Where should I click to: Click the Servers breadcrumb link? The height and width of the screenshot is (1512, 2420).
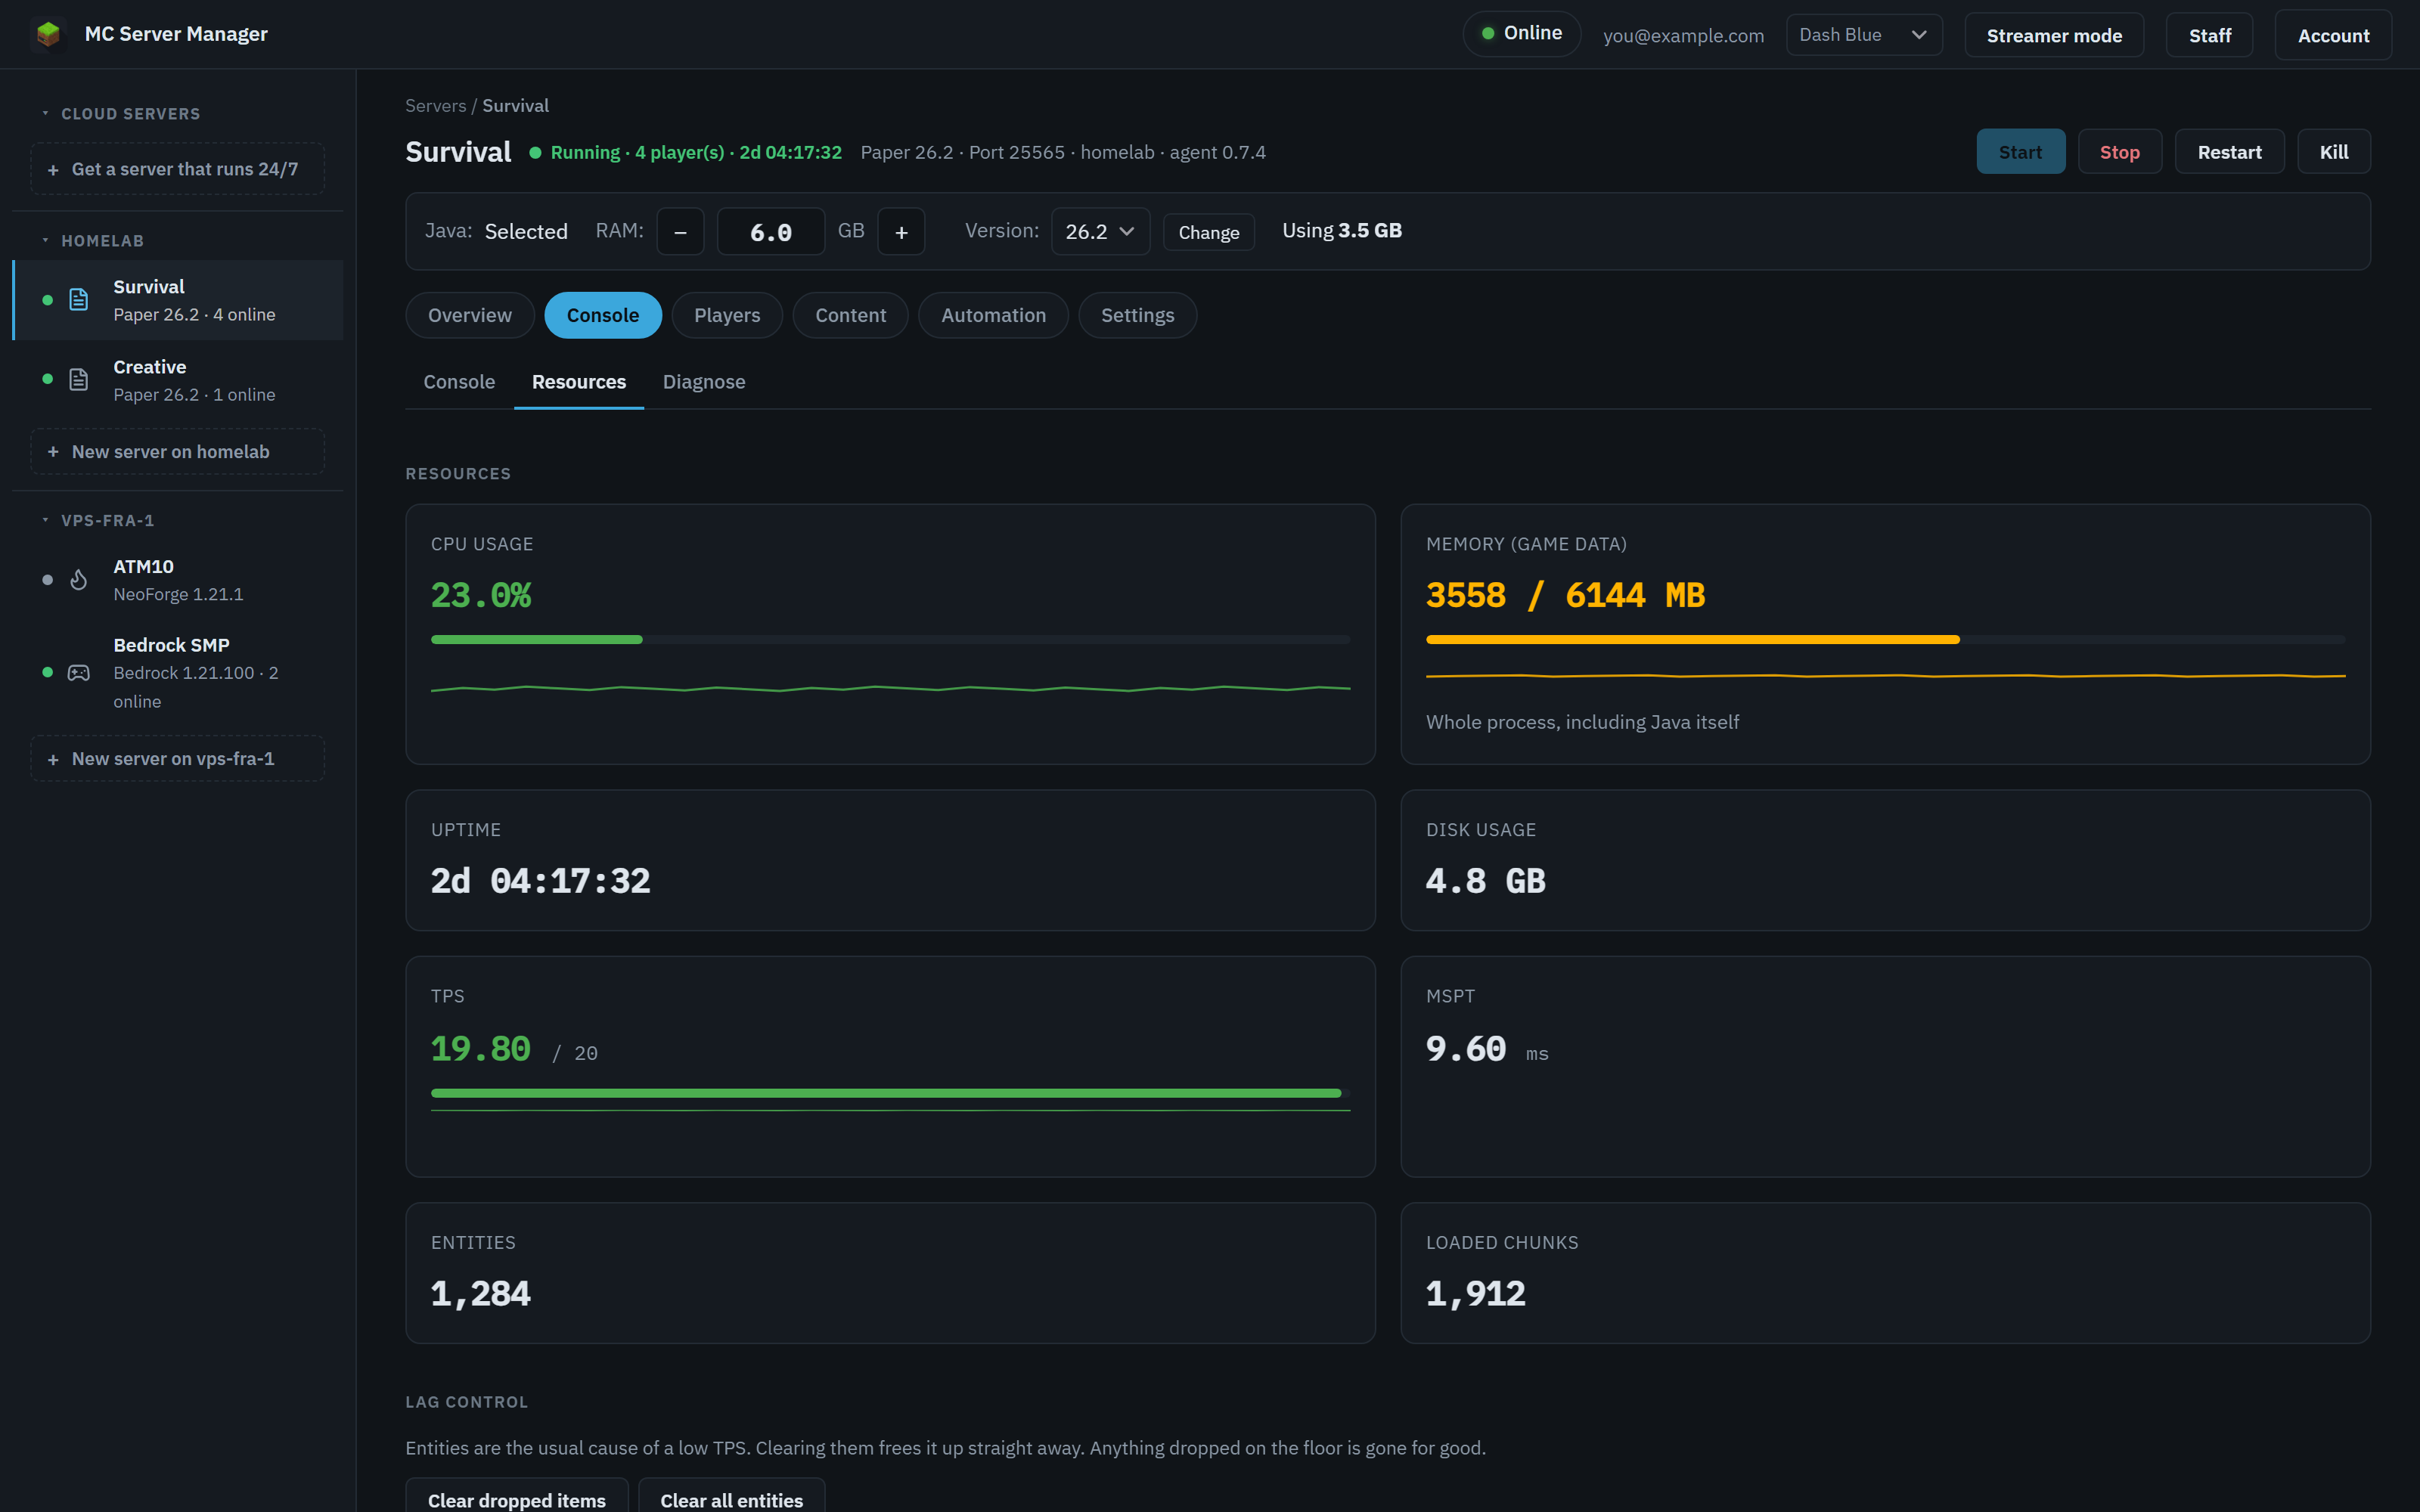[436, 106]
